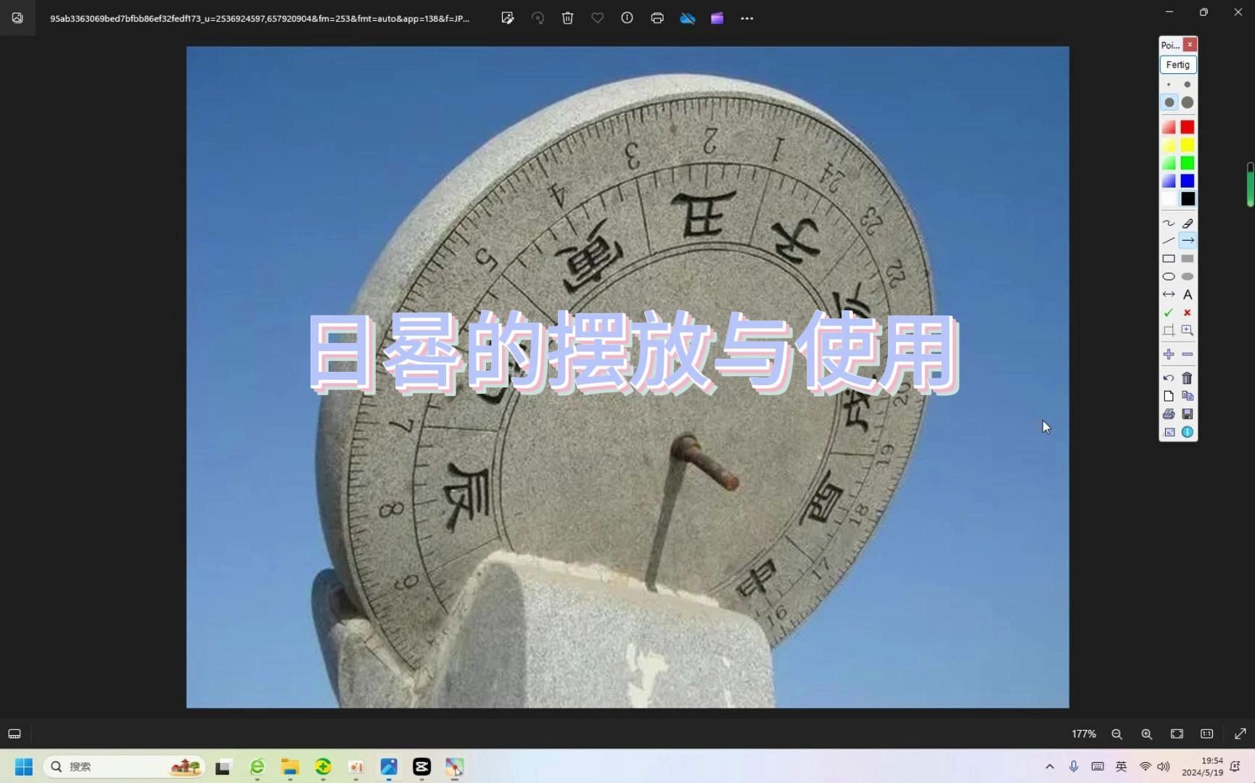Screen dimensions: 1255x783
Task: Select the smallest pen size dot
Action: click(x=1169, y=85)
